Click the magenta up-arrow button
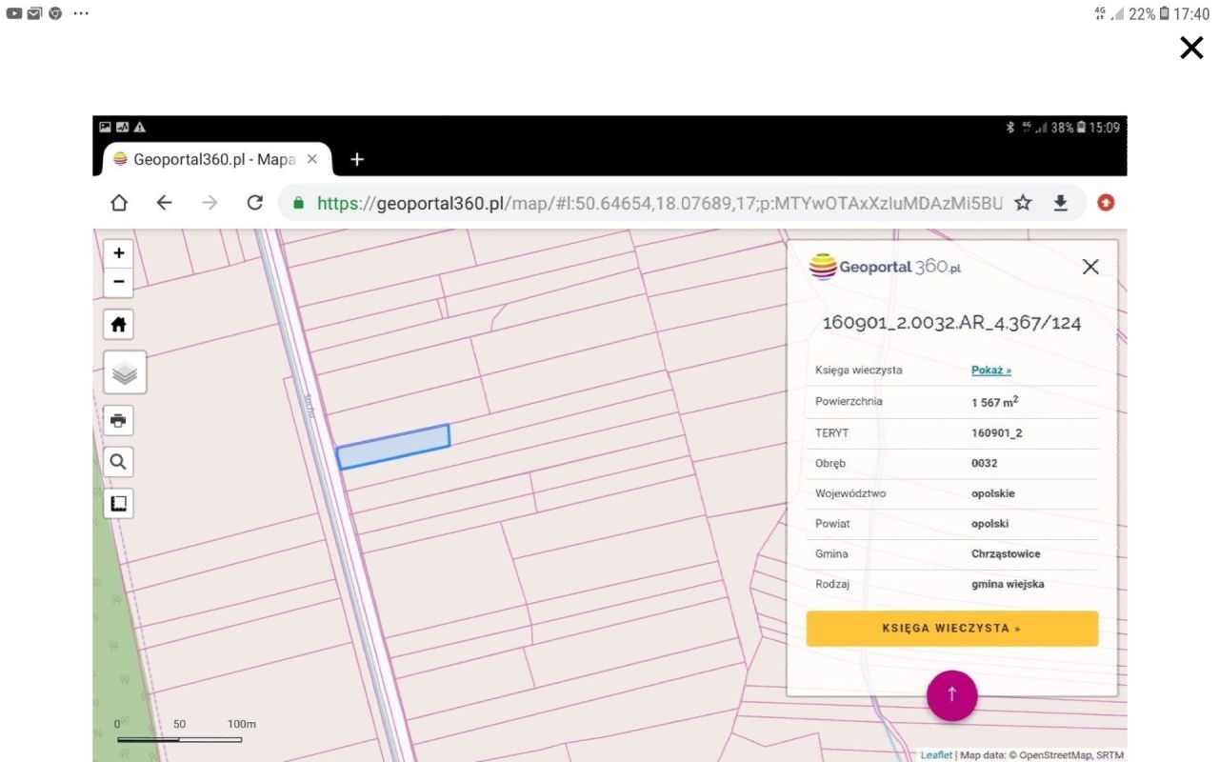Screen dimensions: 1219x762 coord(951,694)
